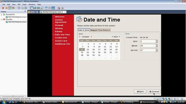Close the Red Hat Enterprise Linux 5 tab

65,12
